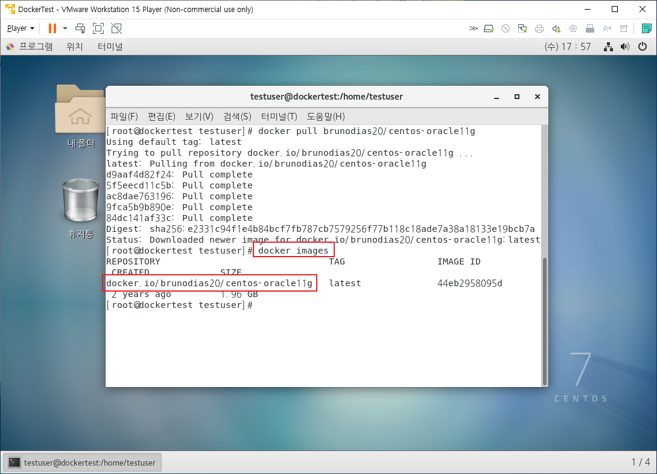
Task: Expand the power options arrow beside pause
Action: pyautogui.click(x=65, y=28)
